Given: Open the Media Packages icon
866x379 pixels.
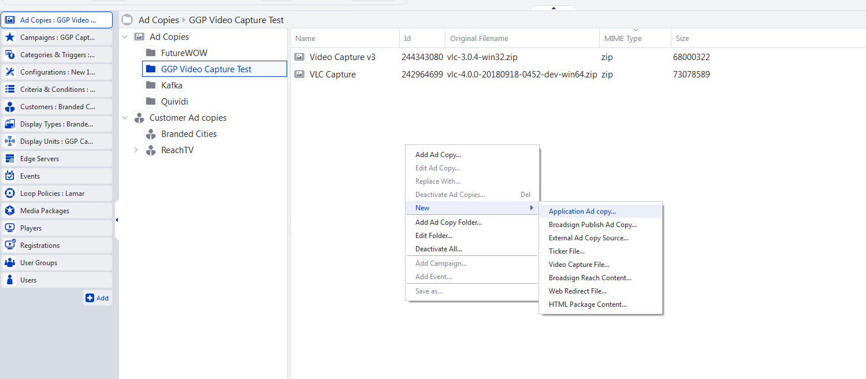Looking at the screenshot, I should [10, 211].
